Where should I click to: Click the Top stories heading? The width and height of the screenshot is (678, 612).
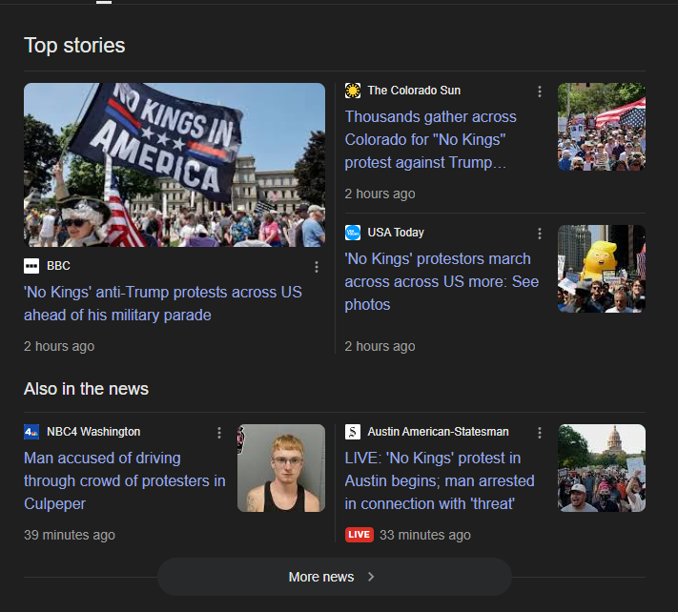pyautogui.click(x=74, y=46)
